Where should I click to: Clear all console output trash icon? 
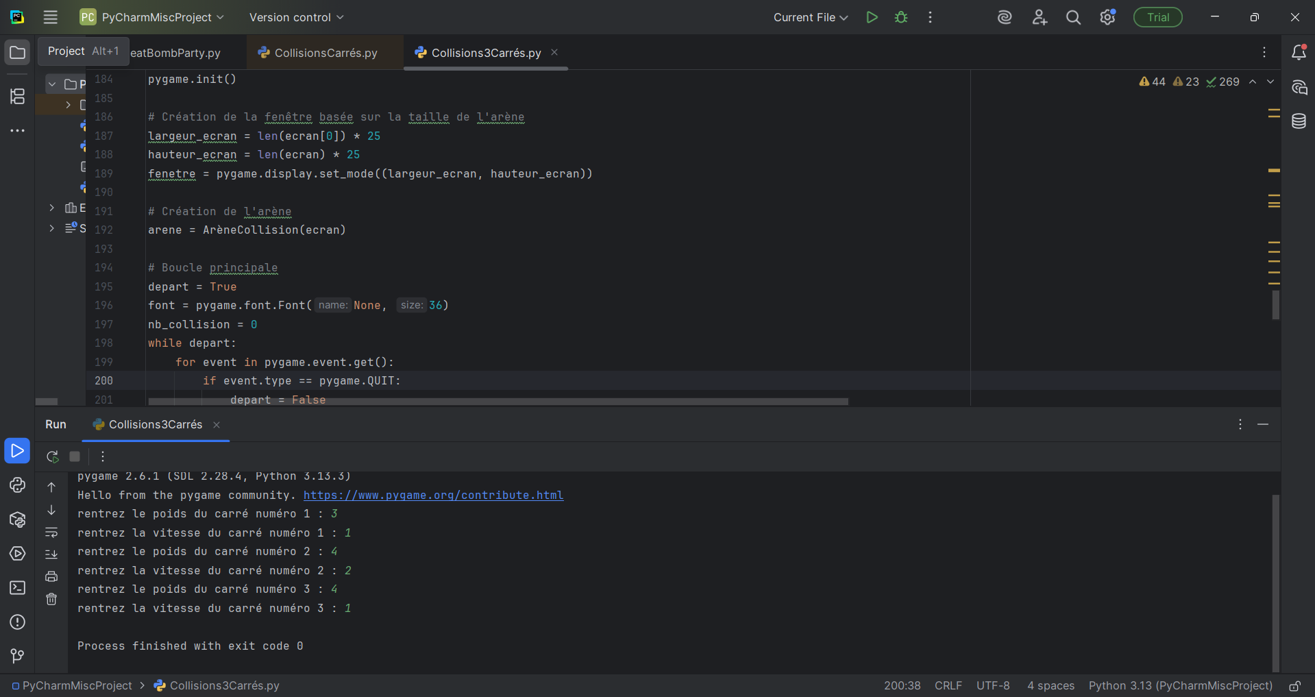51,599
